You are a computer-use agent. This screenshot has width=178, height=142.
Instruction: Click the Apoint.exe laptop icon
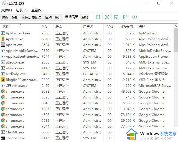pos(3,45)
